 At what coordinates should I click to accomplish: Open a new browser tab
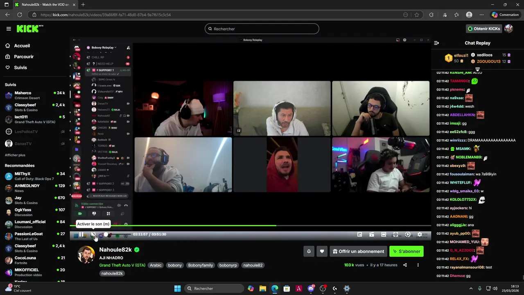click(83, 5)
